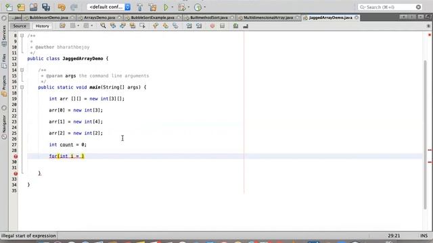Image resolution: width=433 pixels, height=243 pixels.
Task: Uncomment the selected lines
Action: [246, 26]
